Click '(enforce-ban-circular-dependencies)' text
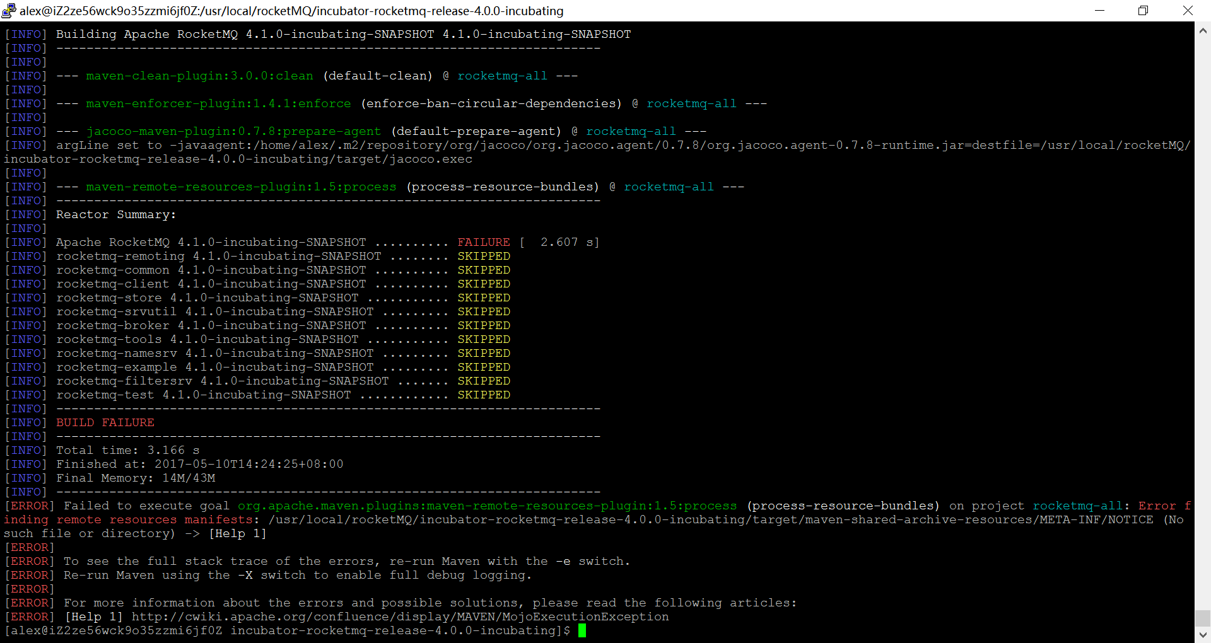The image size is (1211, 643). click(x=491, y=103)
